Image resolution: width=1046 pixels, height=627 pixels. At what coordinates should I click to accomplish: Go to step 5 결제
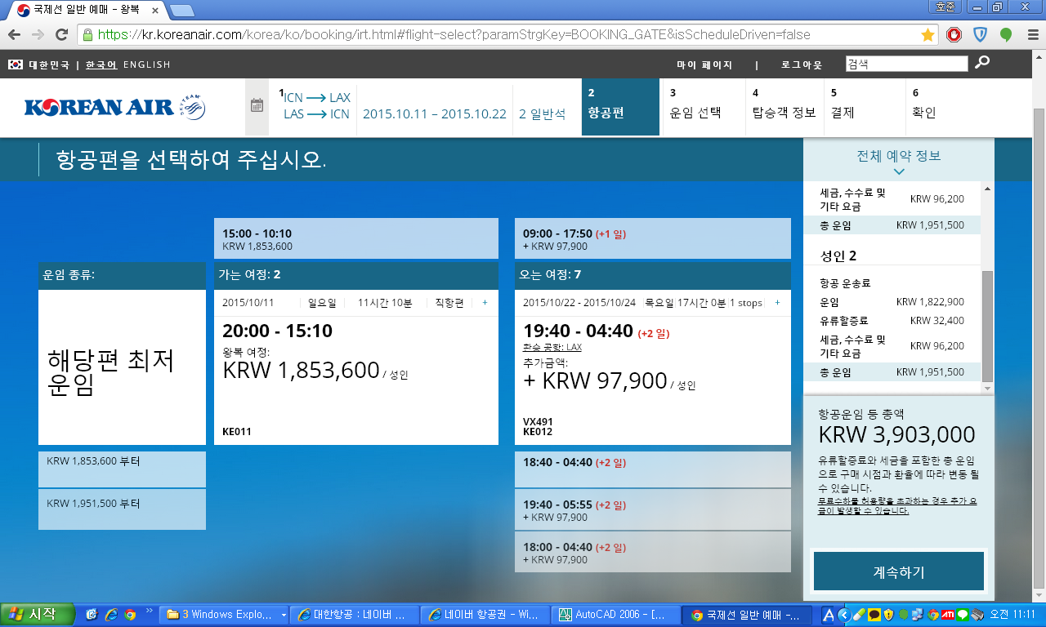pos(865,107)
